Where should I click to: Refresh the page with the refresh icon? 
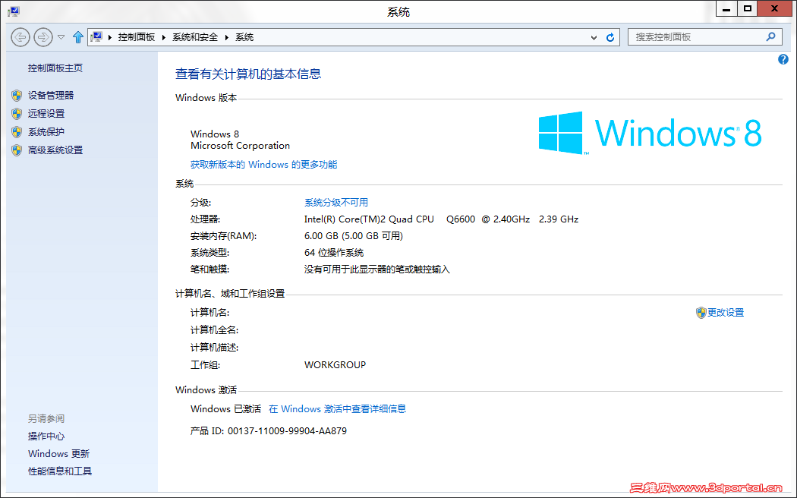(610, 36)
